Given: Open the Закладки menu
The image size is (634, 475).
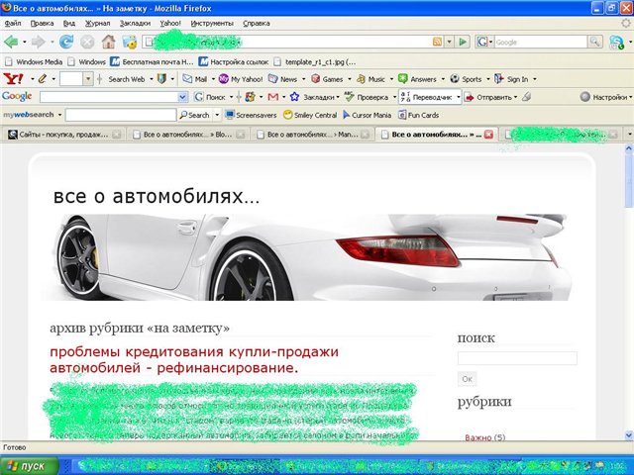Looking at the screenshot, I should pos(137,22).
